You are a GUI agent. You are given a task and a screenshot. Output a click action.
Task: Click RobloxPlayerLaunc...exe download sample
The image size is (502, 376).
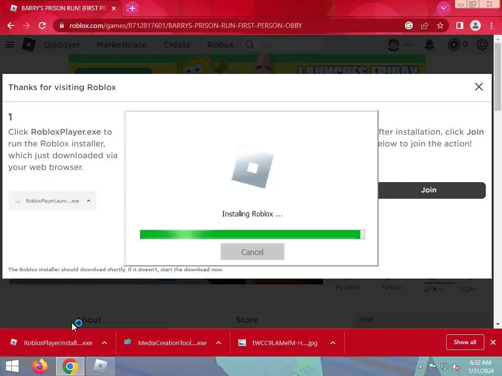(x=52, y=201)
